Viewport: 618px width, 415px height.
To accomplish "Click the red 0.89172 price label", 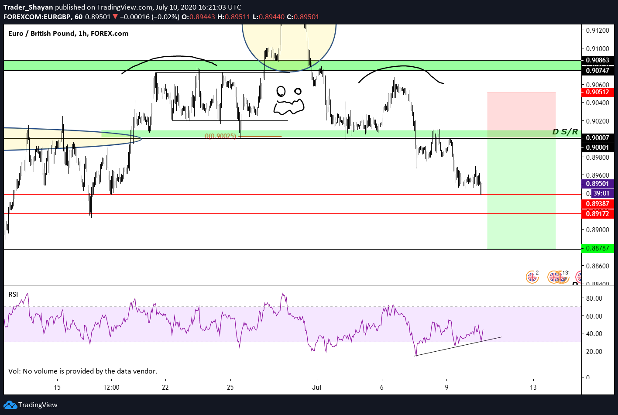I will (597, 213).
